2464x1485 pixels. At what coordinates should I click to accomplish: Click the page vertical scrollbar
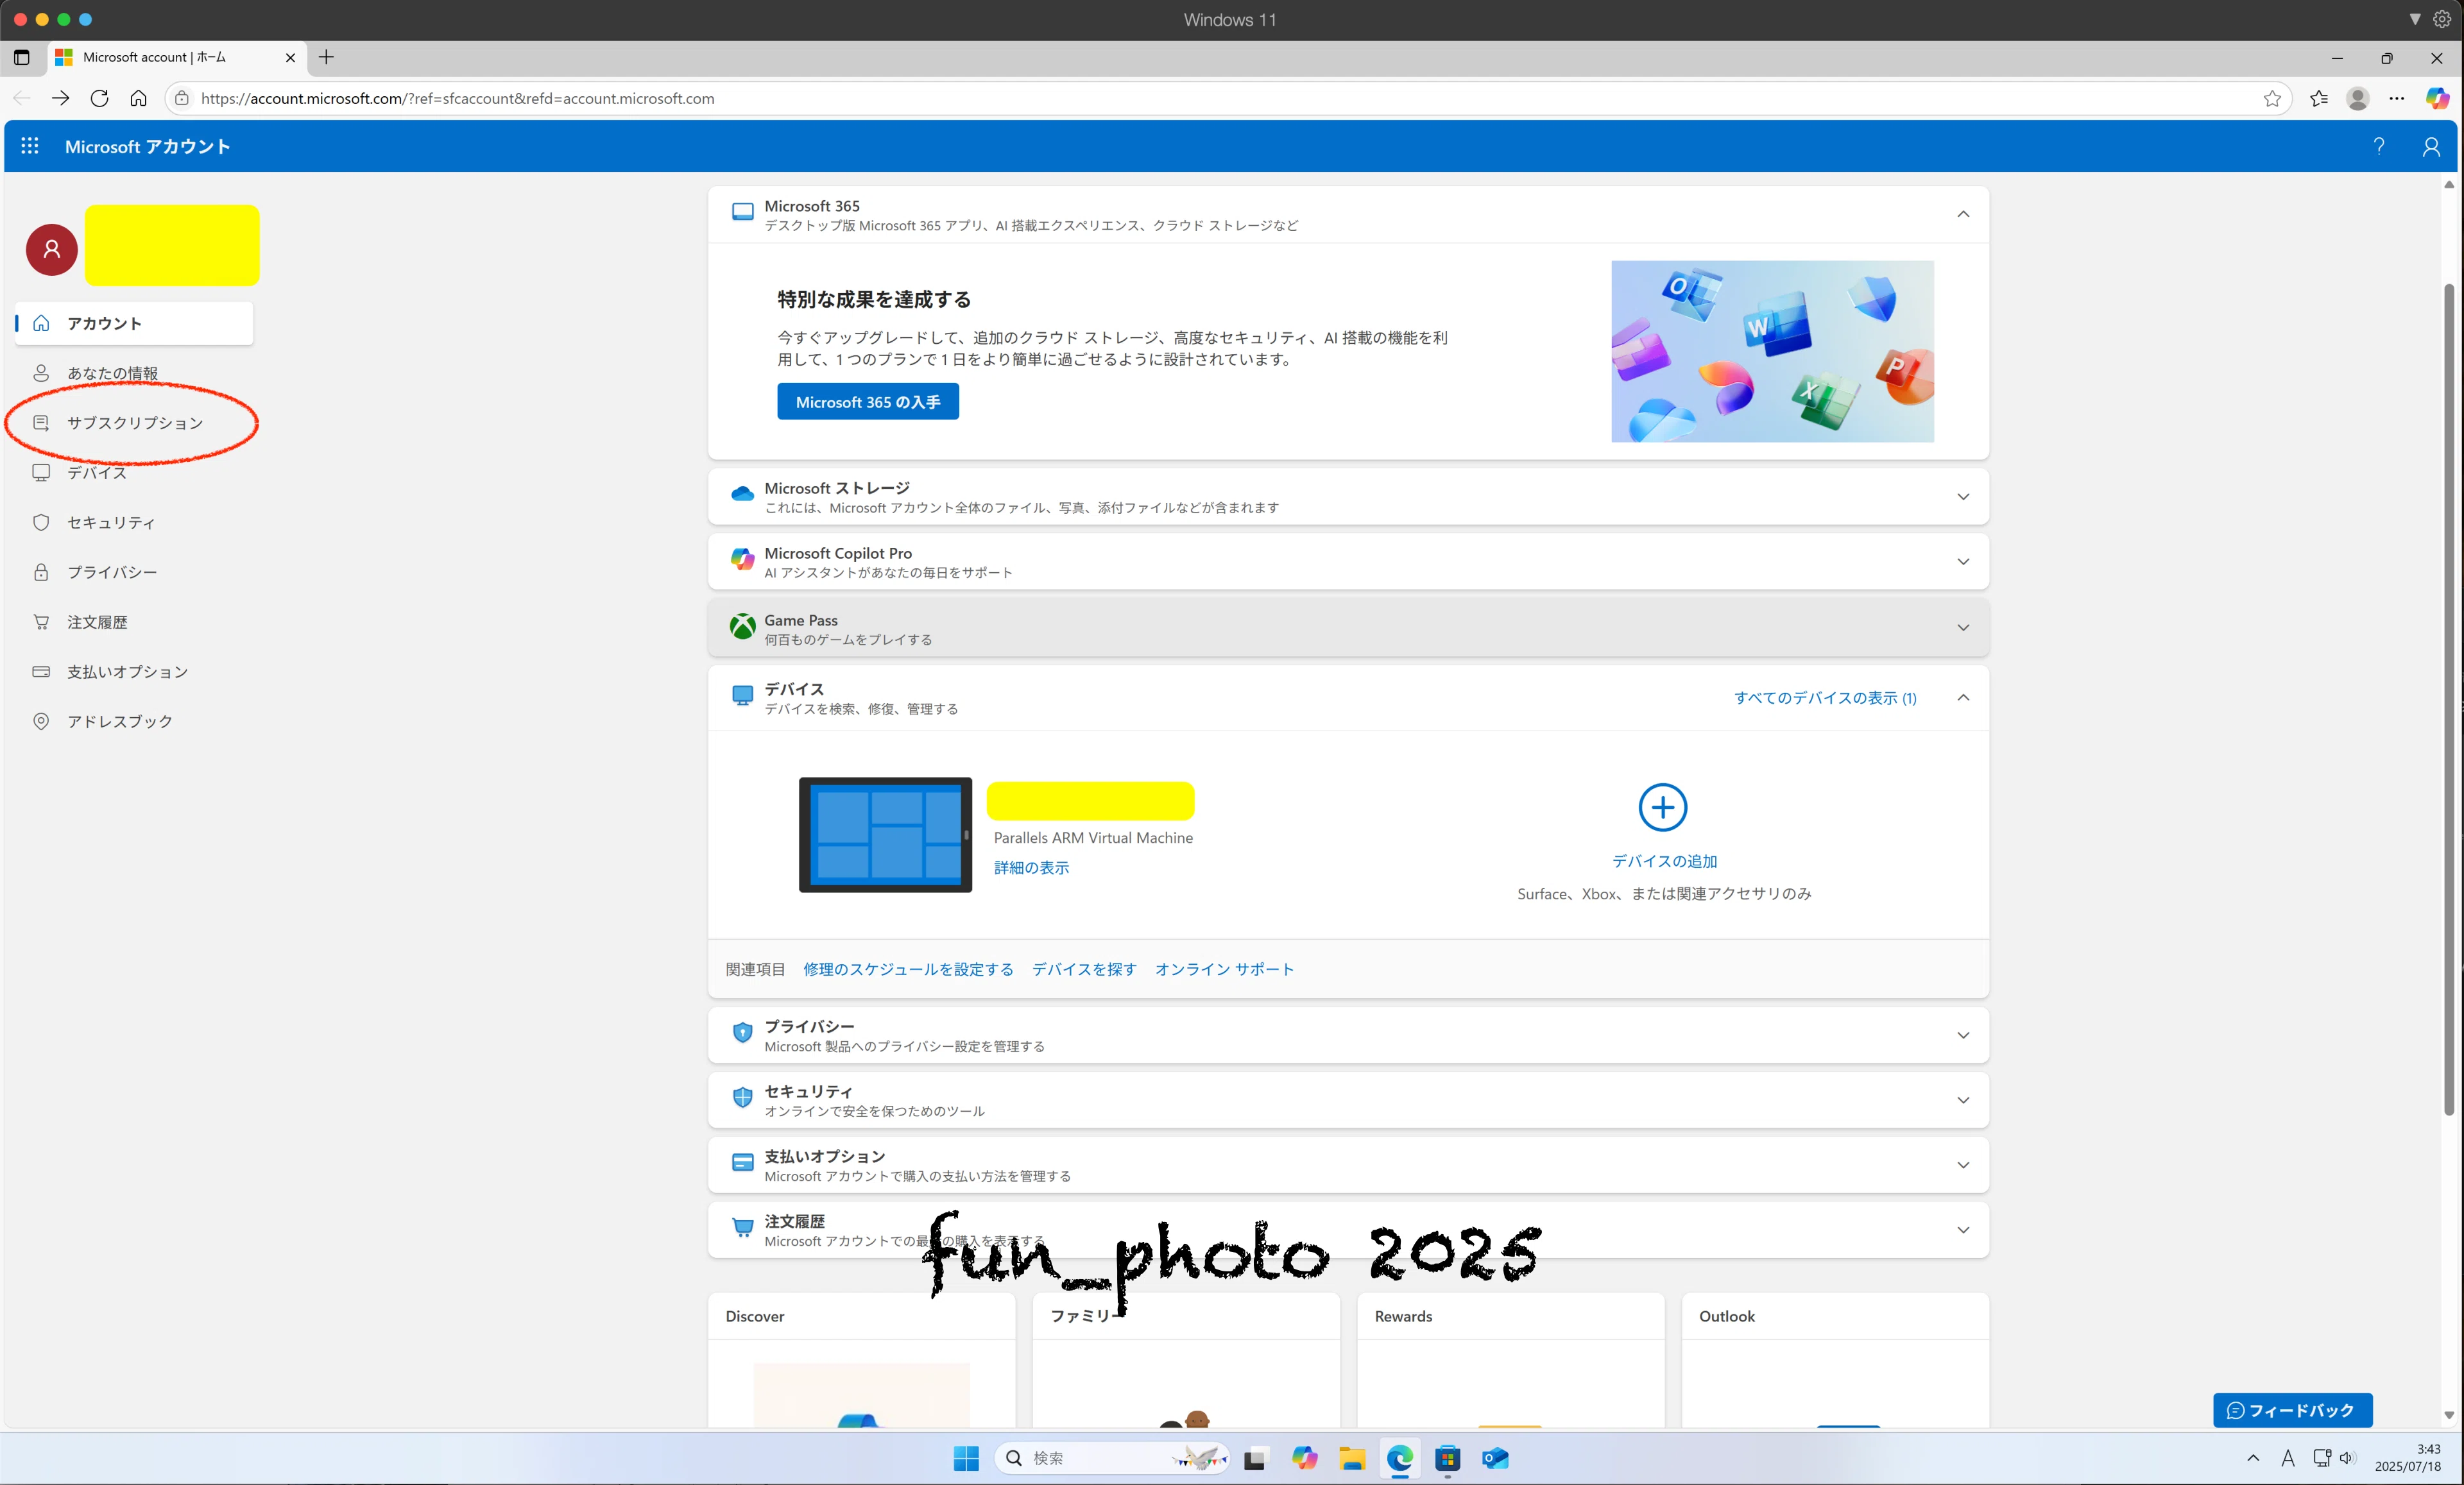point(2449,700)
